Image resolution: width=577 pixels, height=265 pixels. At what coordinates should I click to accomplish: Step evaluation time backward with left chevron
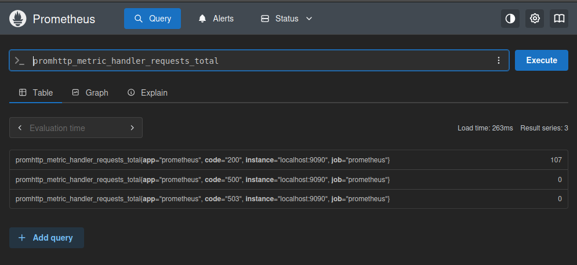coord(20,128)
